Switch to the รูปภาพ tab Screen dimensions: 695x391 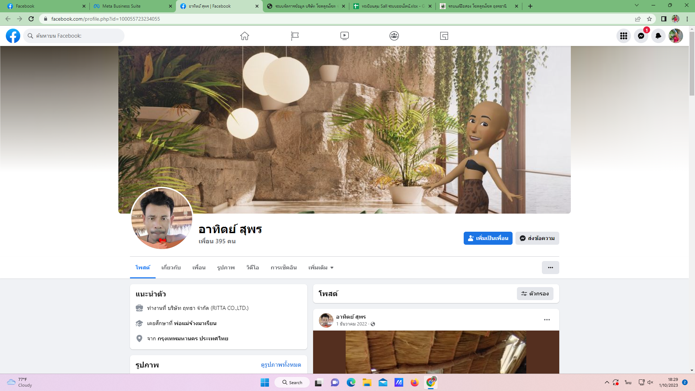(x=226, y=268)
